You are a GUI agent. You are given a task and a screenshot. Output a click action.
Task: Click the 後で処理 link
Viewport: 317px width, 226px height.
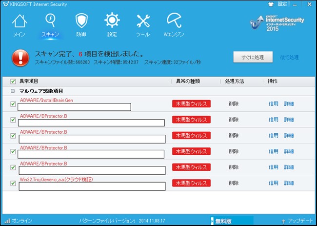point(289,57)
